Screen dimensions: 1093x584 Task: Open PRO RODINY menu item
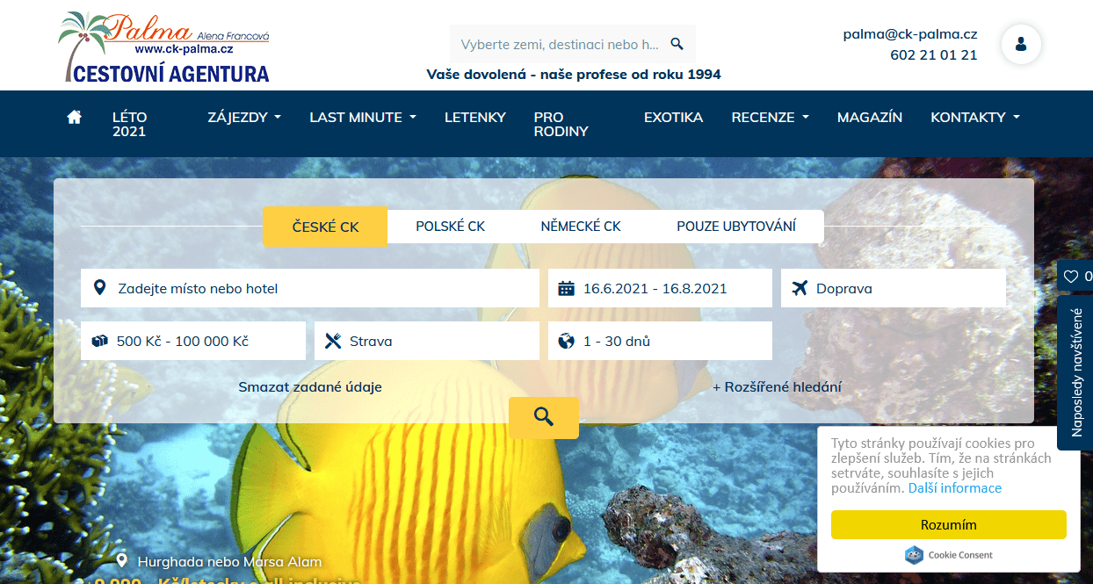[561, 124]
